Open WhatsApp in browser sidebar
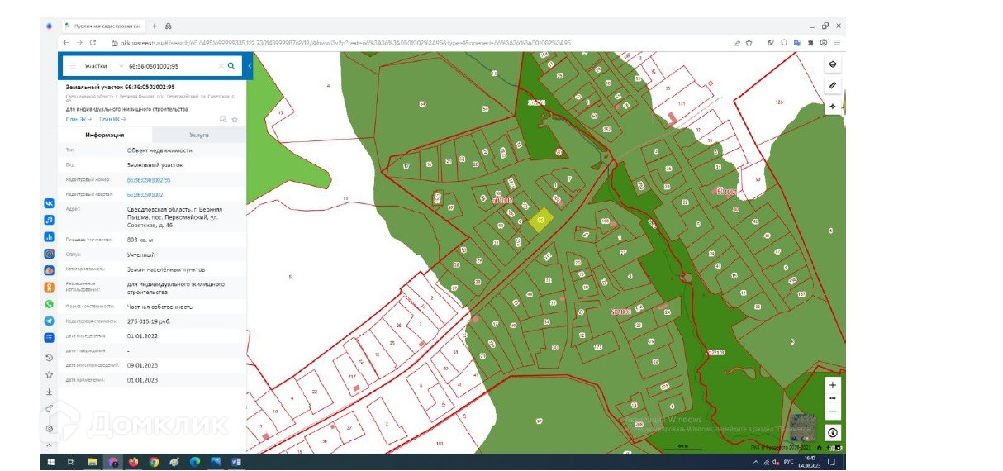 [x=50, y=304]
